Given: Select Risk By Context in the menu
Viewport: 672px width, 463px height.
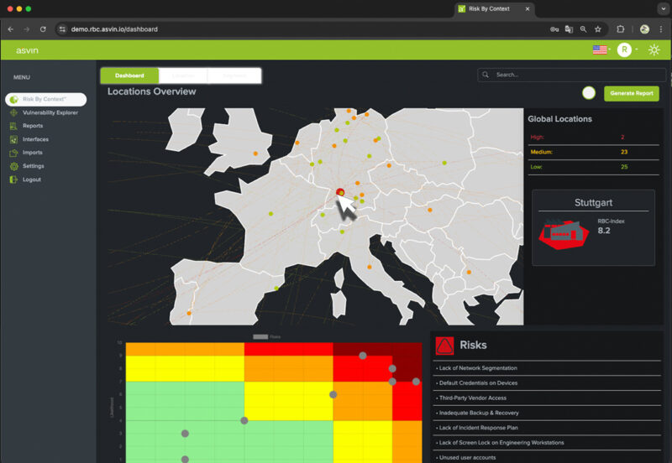Looking at the screenshot, I should coord(45,99).
